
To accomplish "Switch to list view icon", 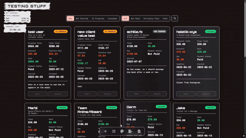I will (114, 131).
